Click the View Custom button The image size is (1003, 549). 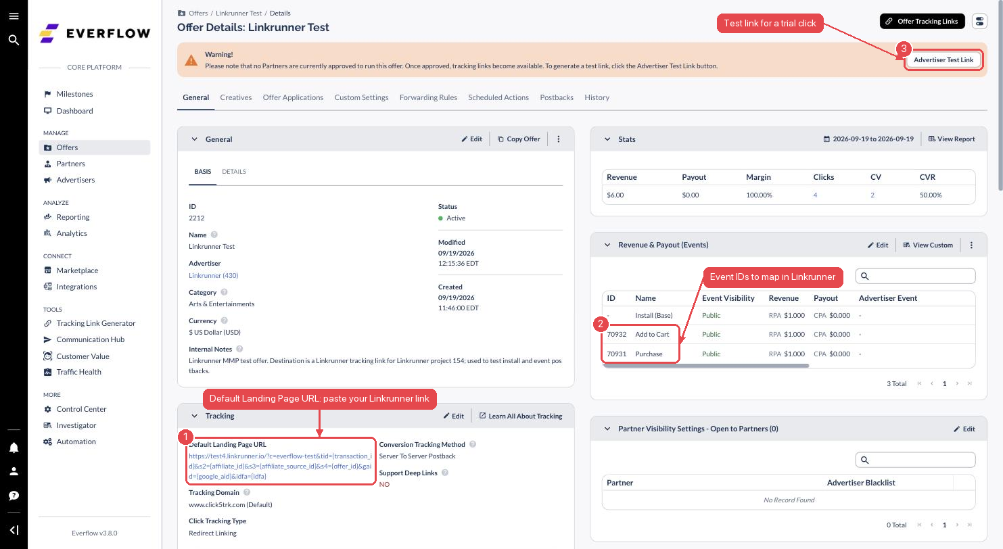pyautogui.click(x=928, y=245)
